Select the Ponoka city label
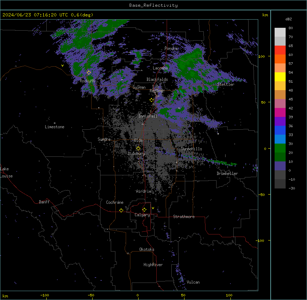The height and width of the screenshot is (300, 307). click(171, 48)
